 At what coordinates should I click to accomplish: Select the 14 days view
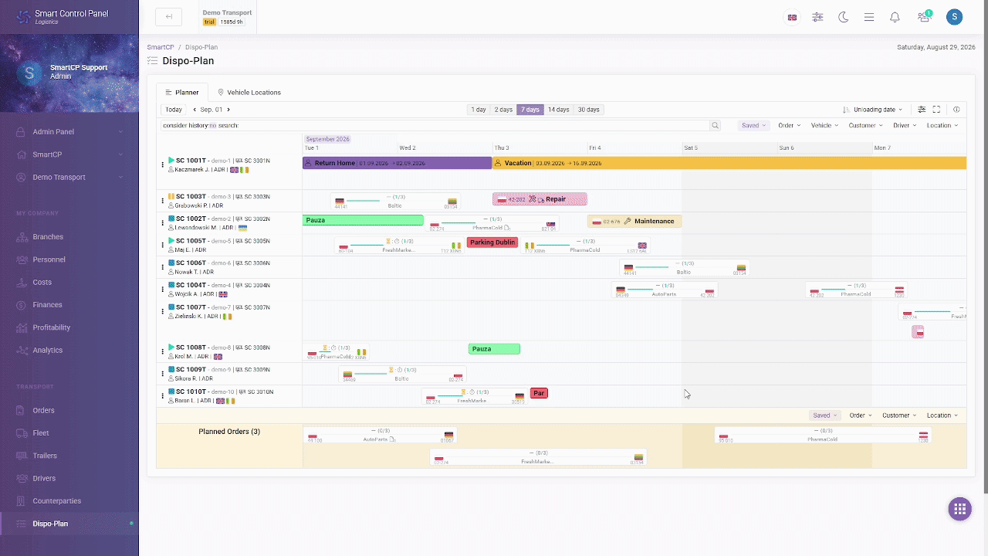[558, 110]
